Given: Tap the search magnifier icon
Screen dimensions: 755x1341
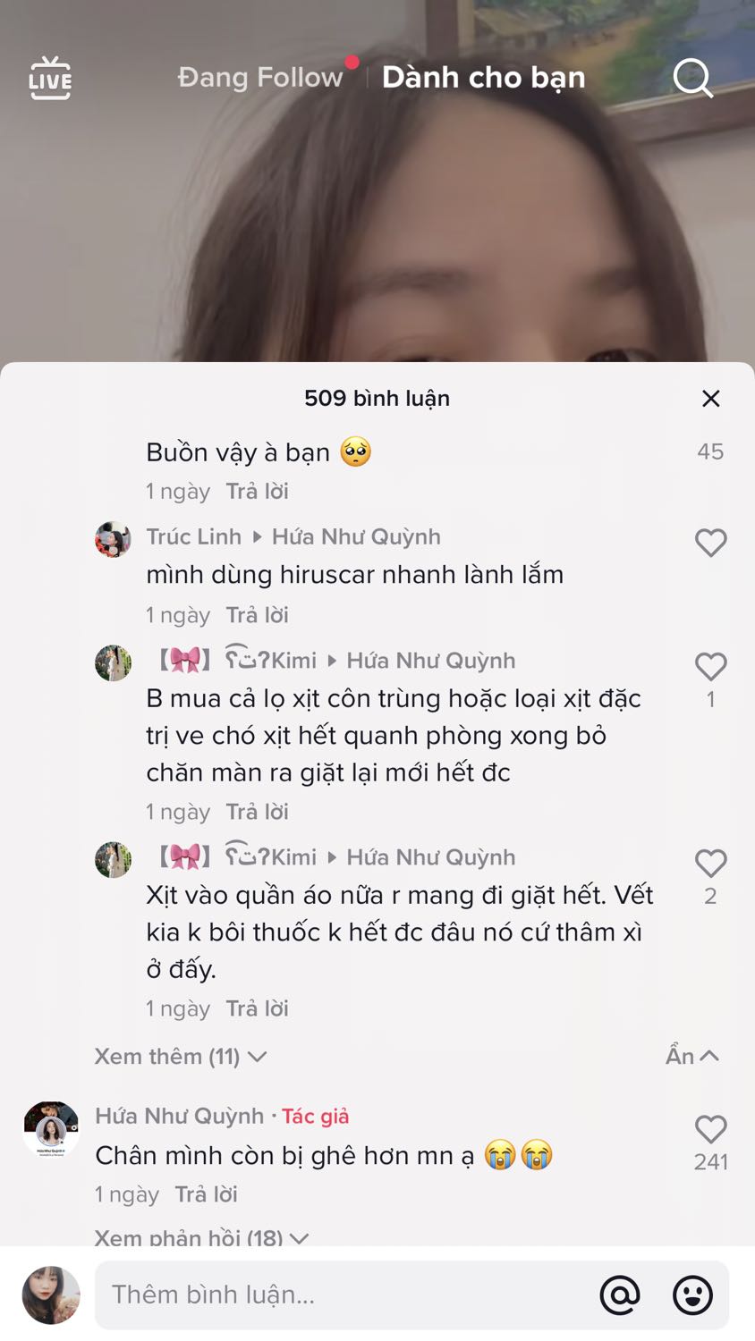Looking at the screenshot, I should [x=692, y=79].
